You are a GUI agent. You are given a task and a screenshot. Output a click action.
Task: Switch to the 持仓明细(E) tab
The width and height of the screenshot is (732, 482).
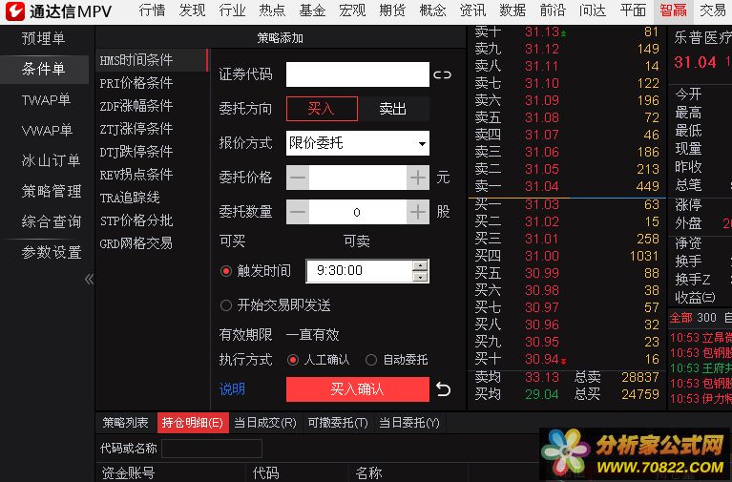pos(193,423)
